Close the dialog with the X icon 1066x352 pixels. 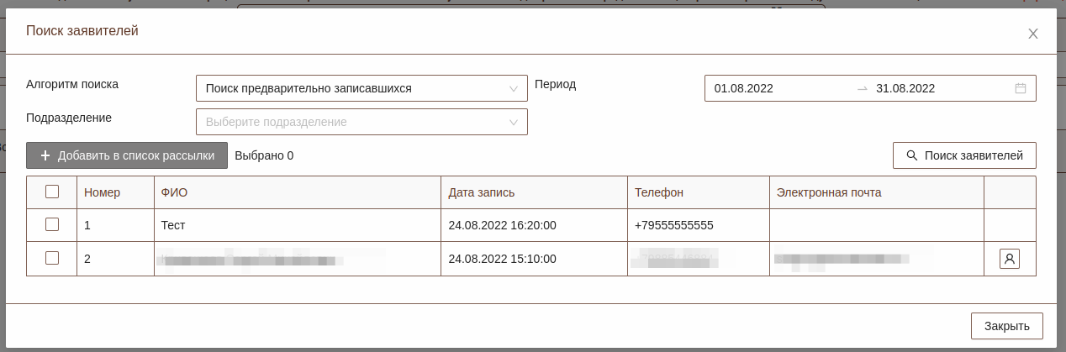[1033, 34]
